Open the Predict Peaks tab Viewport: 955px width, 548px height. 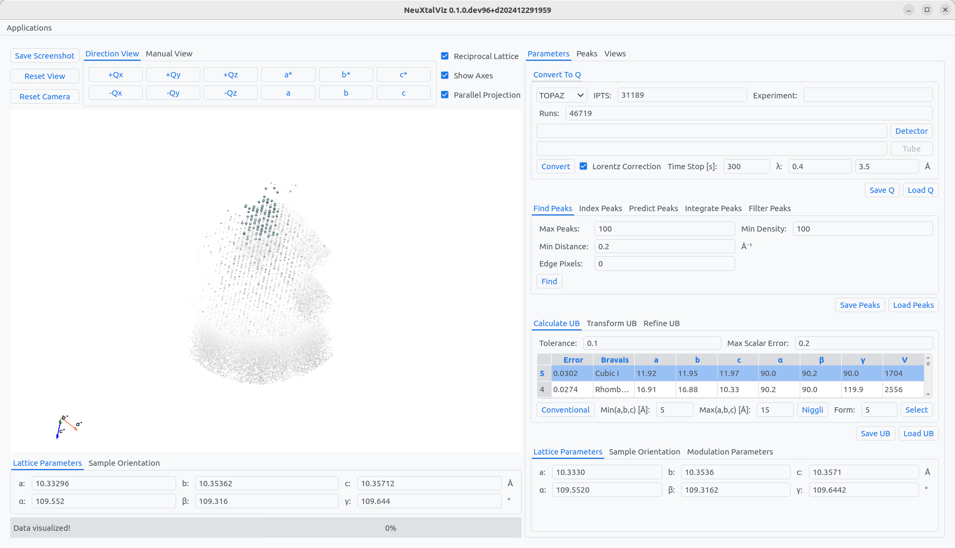(653, 208)
